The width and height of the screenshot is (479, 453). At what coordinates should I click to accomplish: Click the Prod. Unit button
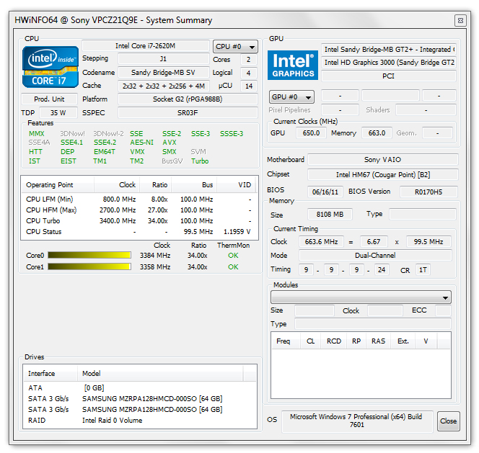[x=49, y=99]
